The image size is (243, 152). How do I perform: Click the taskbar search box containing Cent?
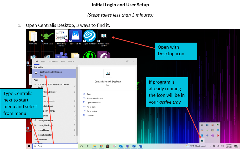coord(55,146)
